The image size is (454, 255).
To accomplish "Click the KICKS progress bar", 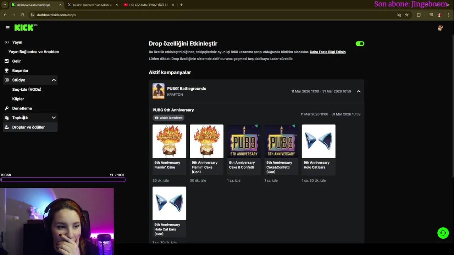I will [63, 180].
